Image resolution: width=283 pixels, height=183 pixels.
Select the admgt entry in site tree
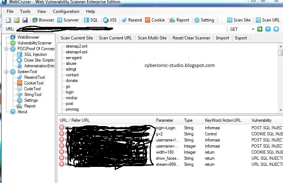(x=71, y=69)
